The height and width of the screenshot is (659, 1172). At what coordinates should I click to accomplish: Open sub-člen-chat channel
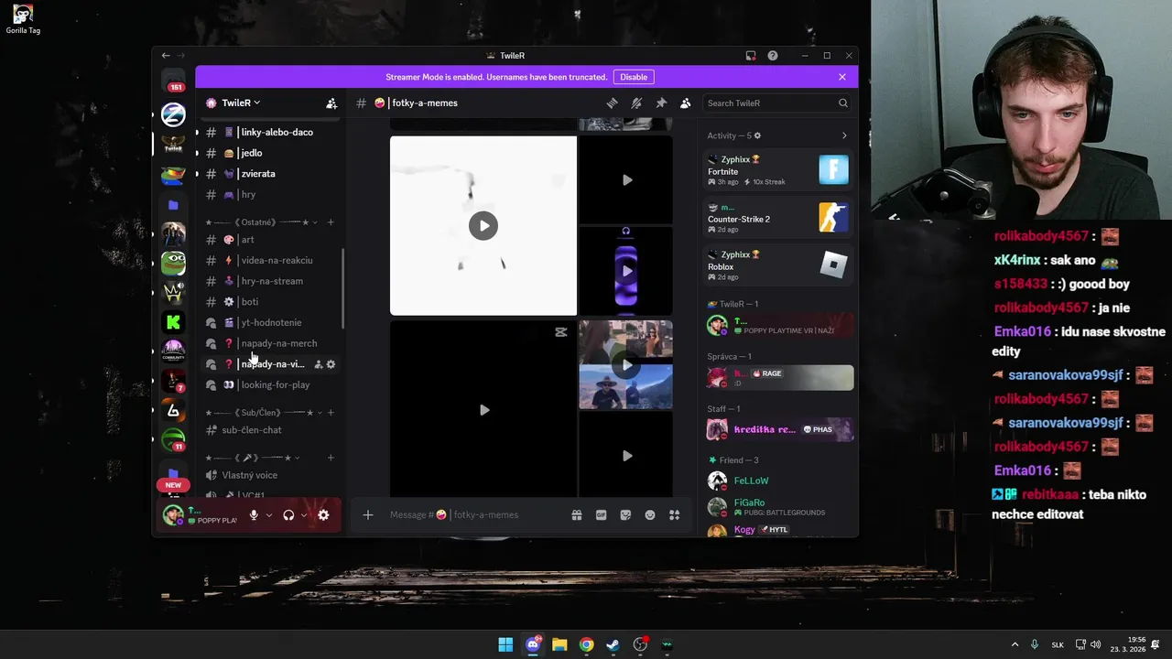270,430
